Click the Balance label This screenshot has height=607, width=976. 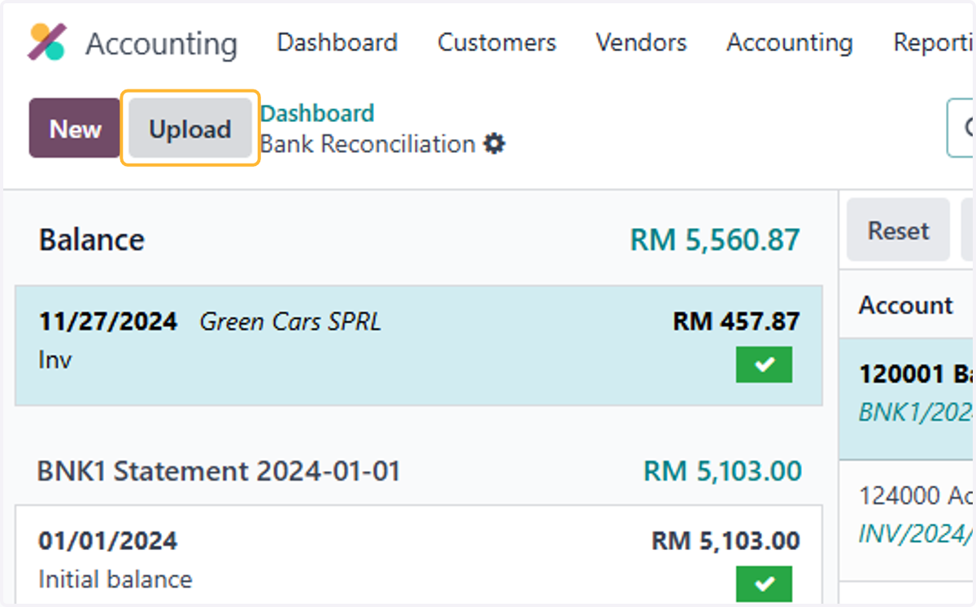click(92, 239)
